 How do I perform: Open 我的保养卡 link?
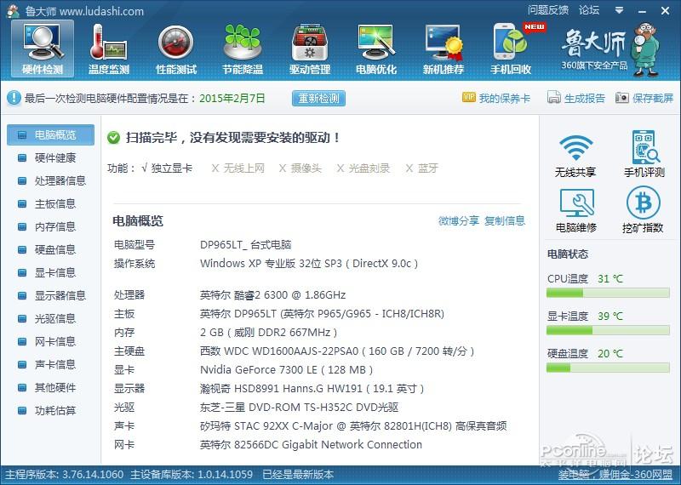tap(505, 98)
